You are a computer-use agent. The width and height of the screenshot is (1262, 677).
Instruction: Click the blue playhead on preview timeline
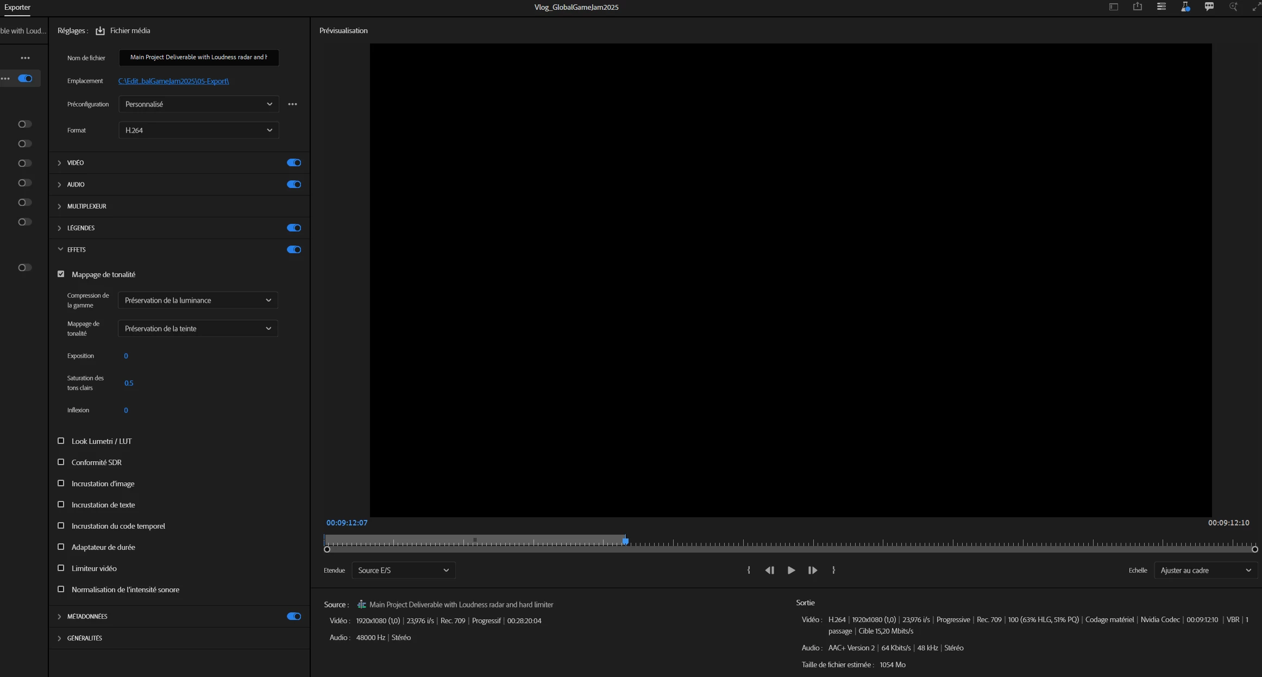pyautogui.click(x=625, y=541)
